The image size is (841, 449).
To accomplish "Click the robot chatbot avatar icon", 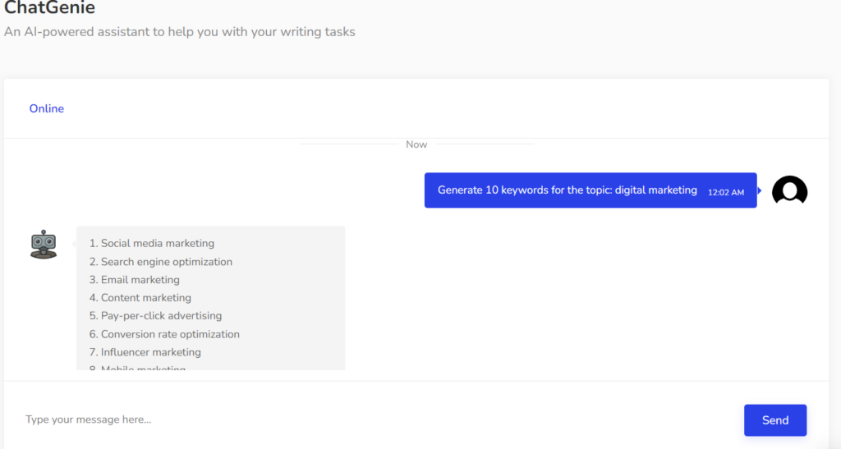I will point(44,245).
